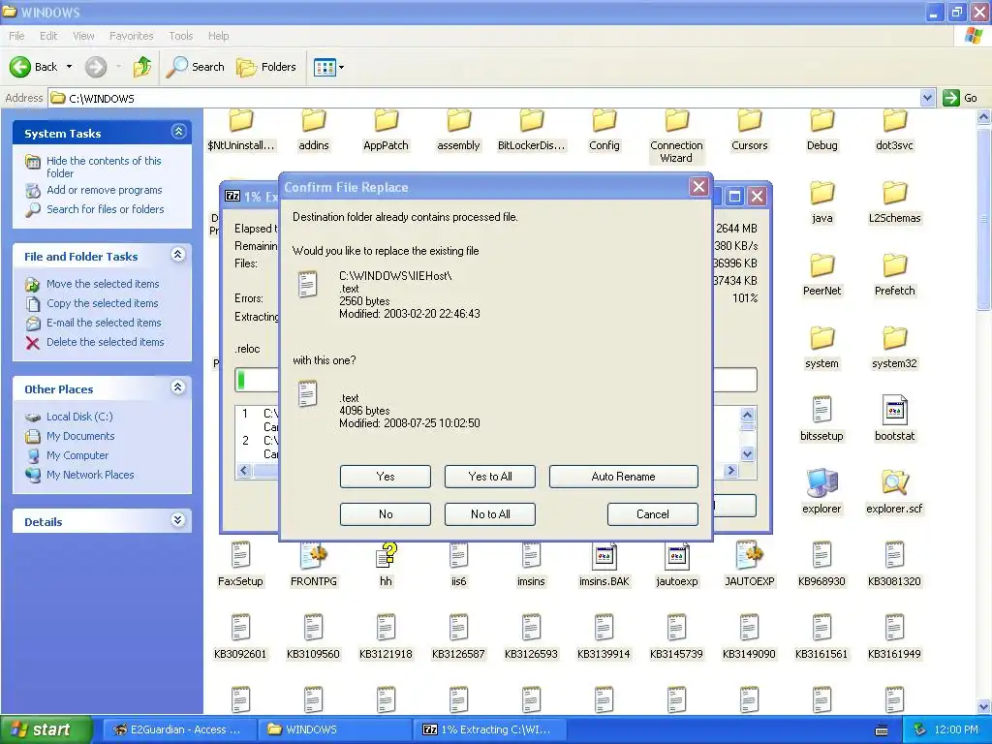The image size is (992, 744).
Task: Open Search in the toolbar
Action: pyautogui.click(x=195, y=67)
